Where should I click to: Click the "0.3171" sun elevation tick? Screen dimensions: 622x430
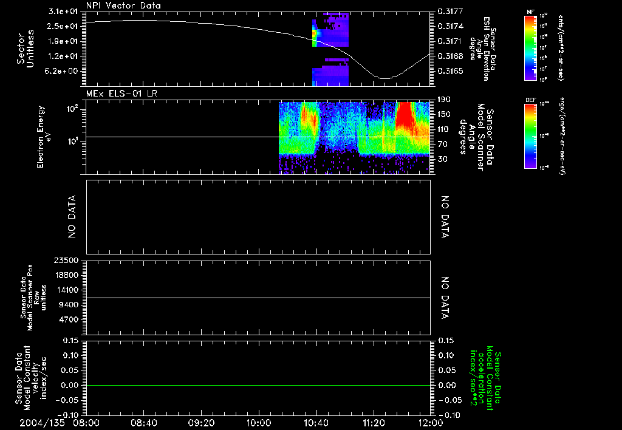(x=450, y=41)
